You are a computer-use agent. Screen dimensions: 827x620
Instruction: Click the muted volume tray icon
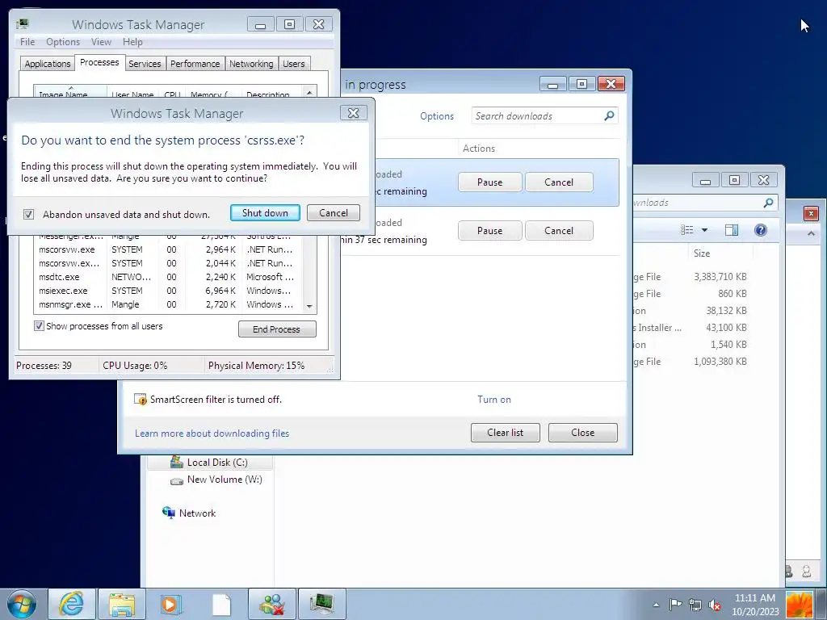tap(716, 605)
